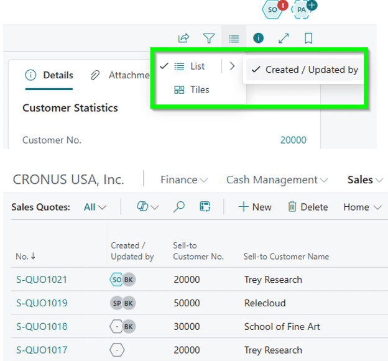388x361 pixels.
Task: Expand the page with diagonal arrows icon
Action: coord(284,39)
